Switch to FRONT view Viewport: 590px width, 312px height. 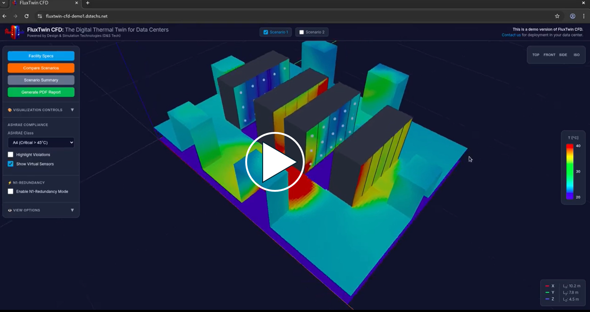549,55
